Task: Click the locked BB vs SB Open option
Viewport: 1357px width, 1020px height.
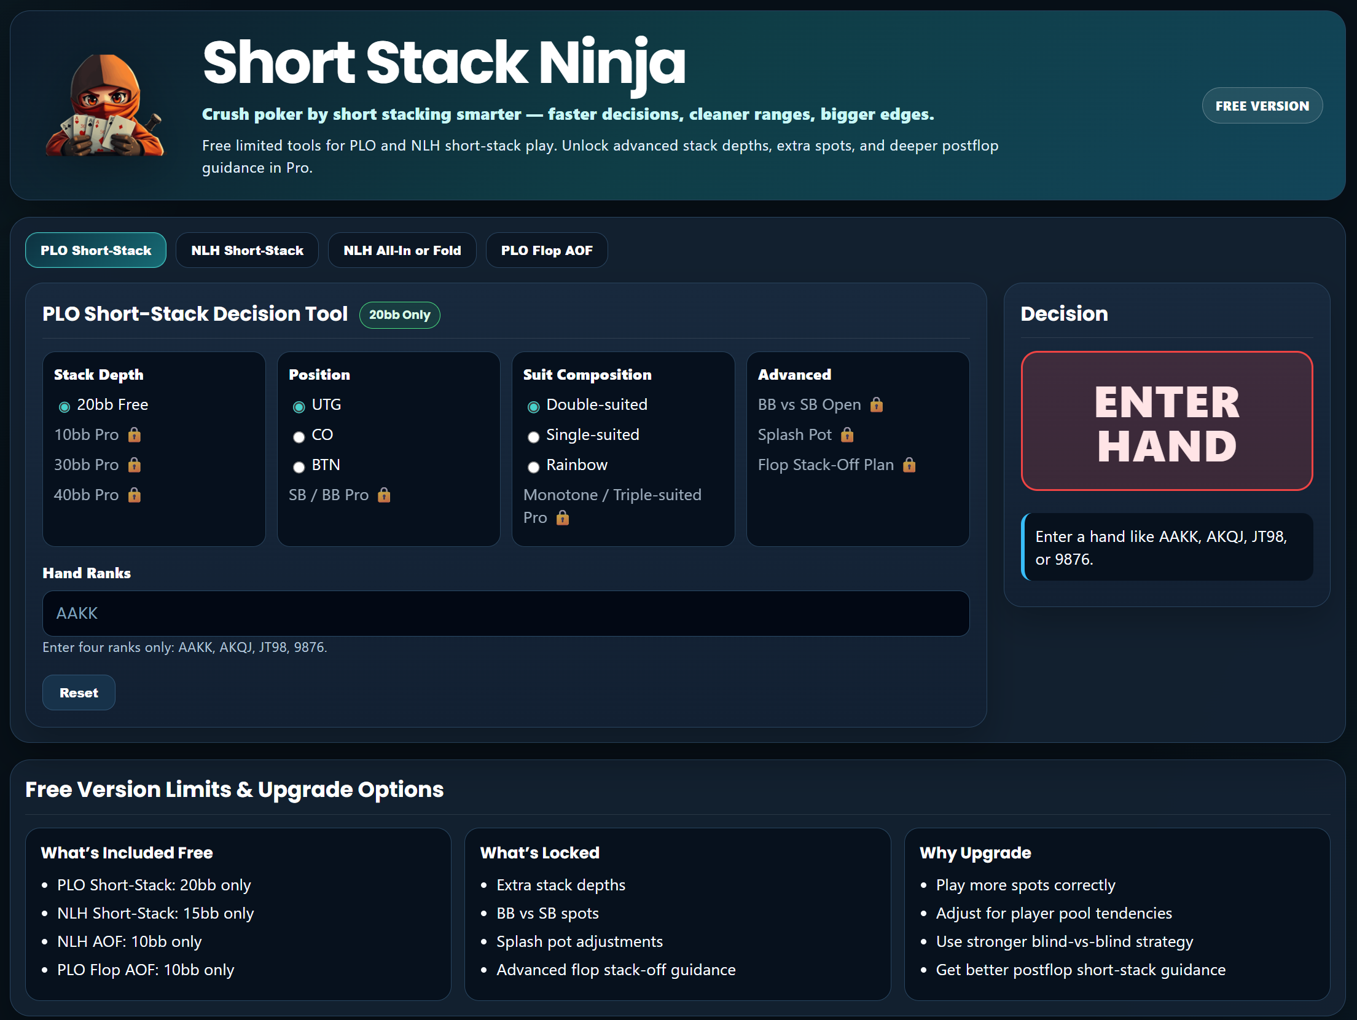Action: coord(820,405)
